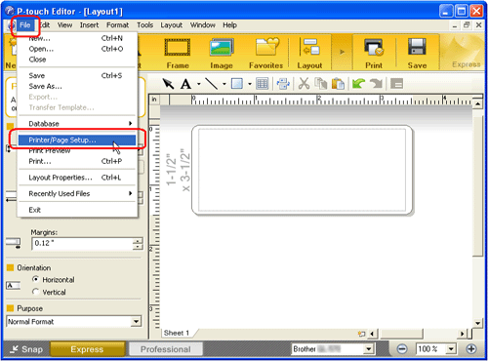
Task: Click the green Undo arrow
Action: [358, 84]
